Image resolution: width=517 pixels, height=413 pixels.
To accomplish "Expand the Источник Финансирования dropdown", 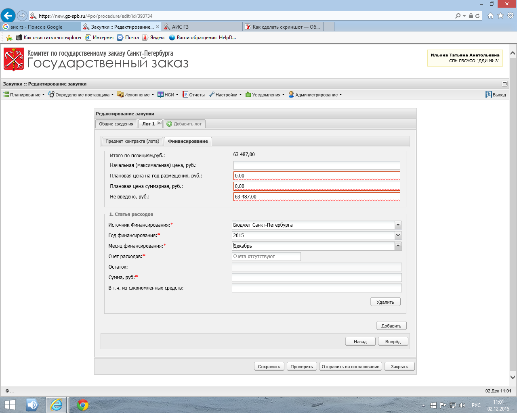I will coord(398,225).
